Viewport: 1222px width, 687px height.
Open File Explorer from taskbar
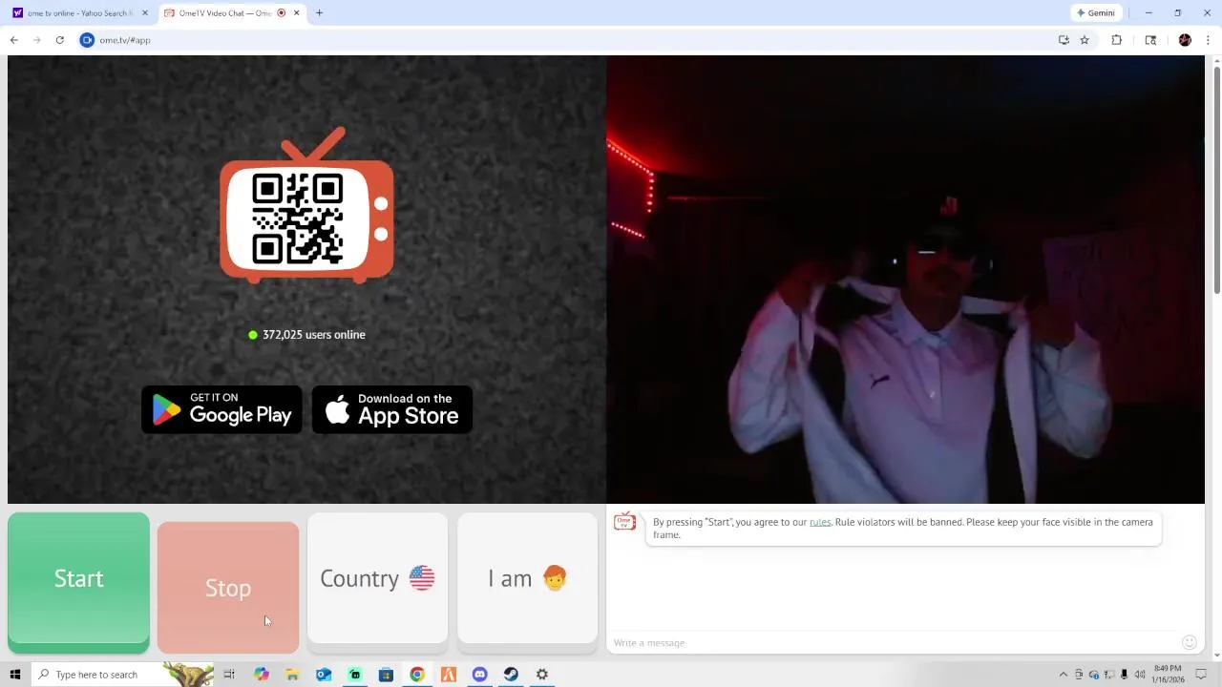[292, 675]
